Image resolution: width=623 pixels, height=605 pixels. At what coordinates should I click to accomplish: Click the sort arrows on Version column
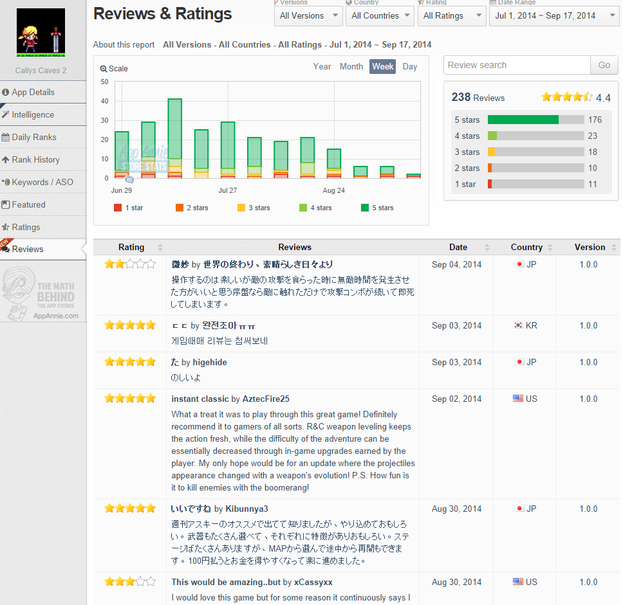(x=614, y=248)
